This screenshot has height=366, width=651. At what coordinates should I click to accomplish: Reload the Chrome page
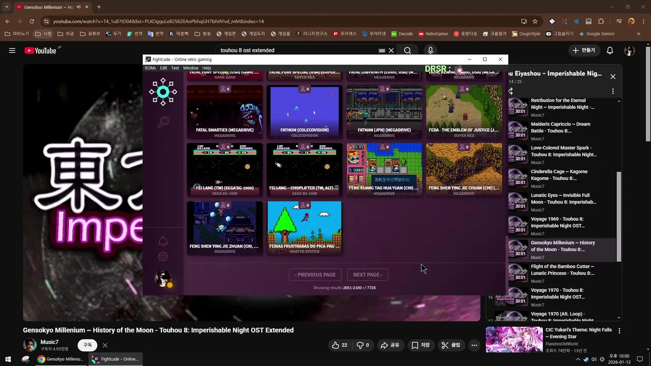32,21
